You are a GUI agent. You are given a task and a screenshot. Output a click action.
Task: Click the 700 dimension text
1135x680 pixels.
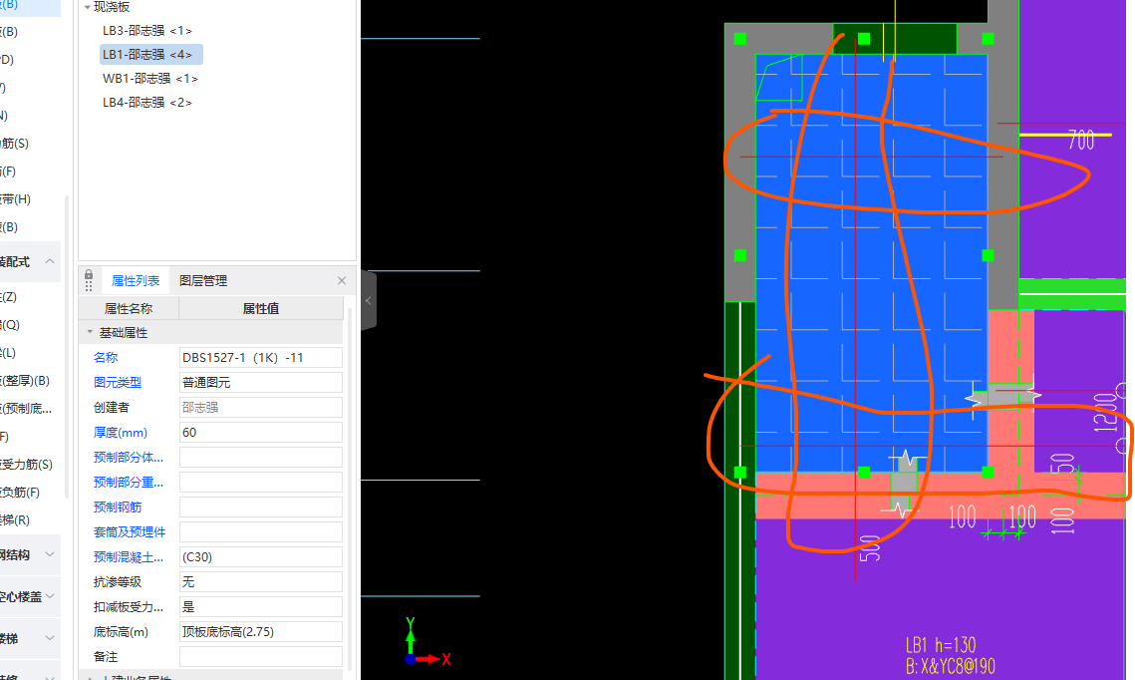pos(1081,140)
